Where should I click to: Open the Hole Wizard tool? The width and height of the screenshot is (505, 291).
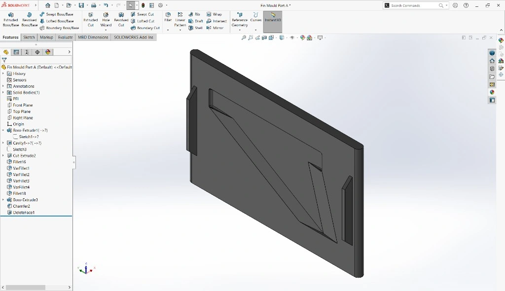[106, 20]
